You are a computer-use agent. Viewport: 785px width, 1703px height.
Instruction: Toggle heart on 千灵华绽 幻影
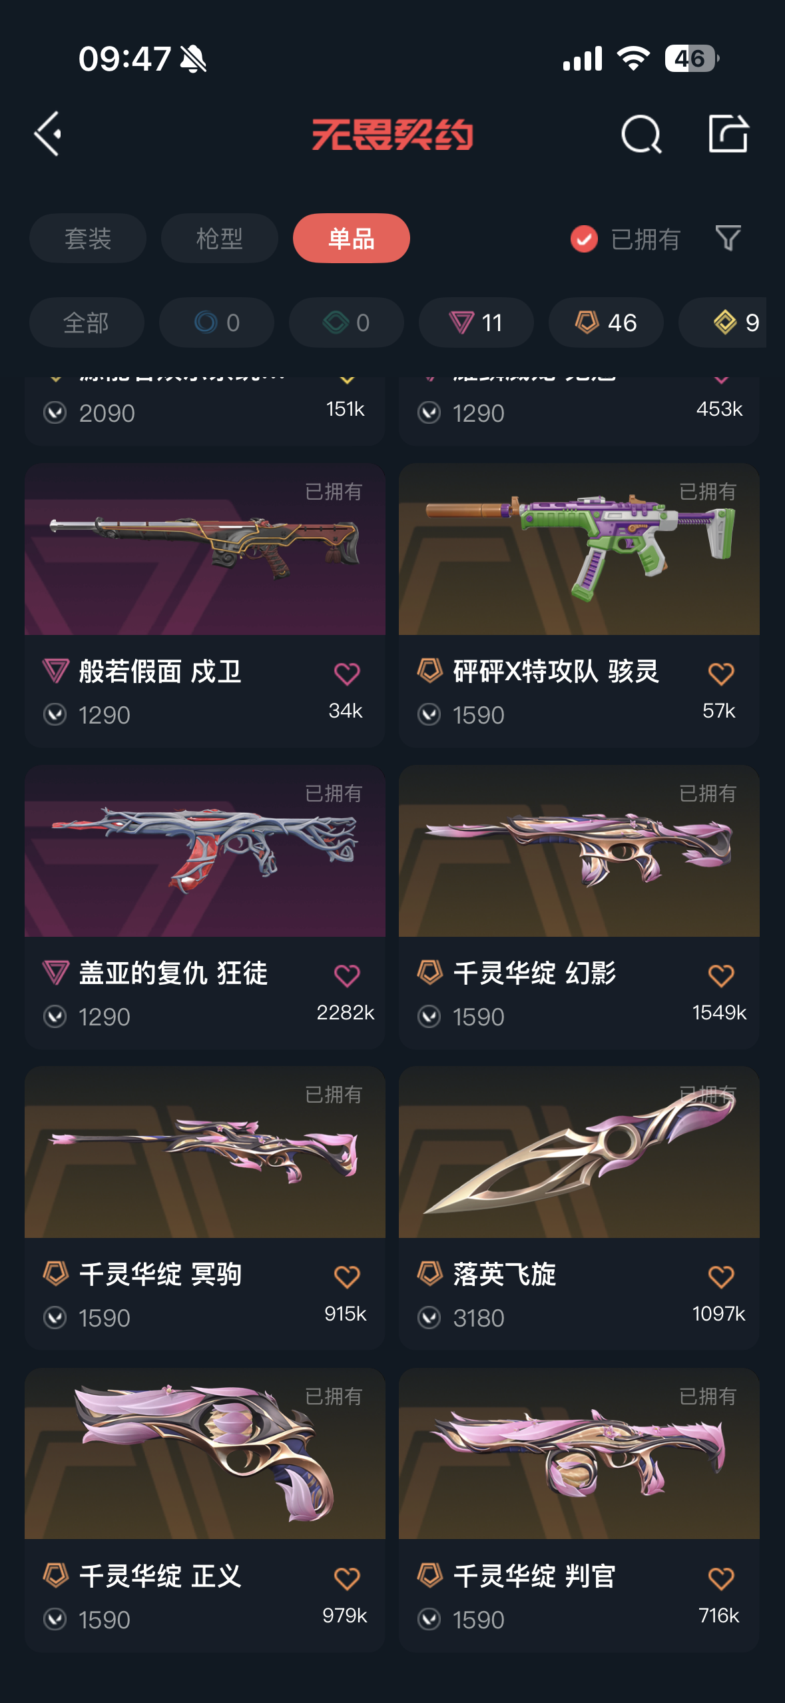(x=721, y=975)
